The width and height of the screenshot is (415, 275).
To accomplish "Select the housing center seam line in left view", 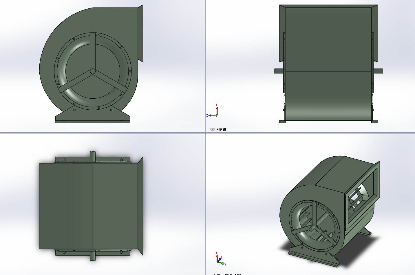I will point(328,71).
